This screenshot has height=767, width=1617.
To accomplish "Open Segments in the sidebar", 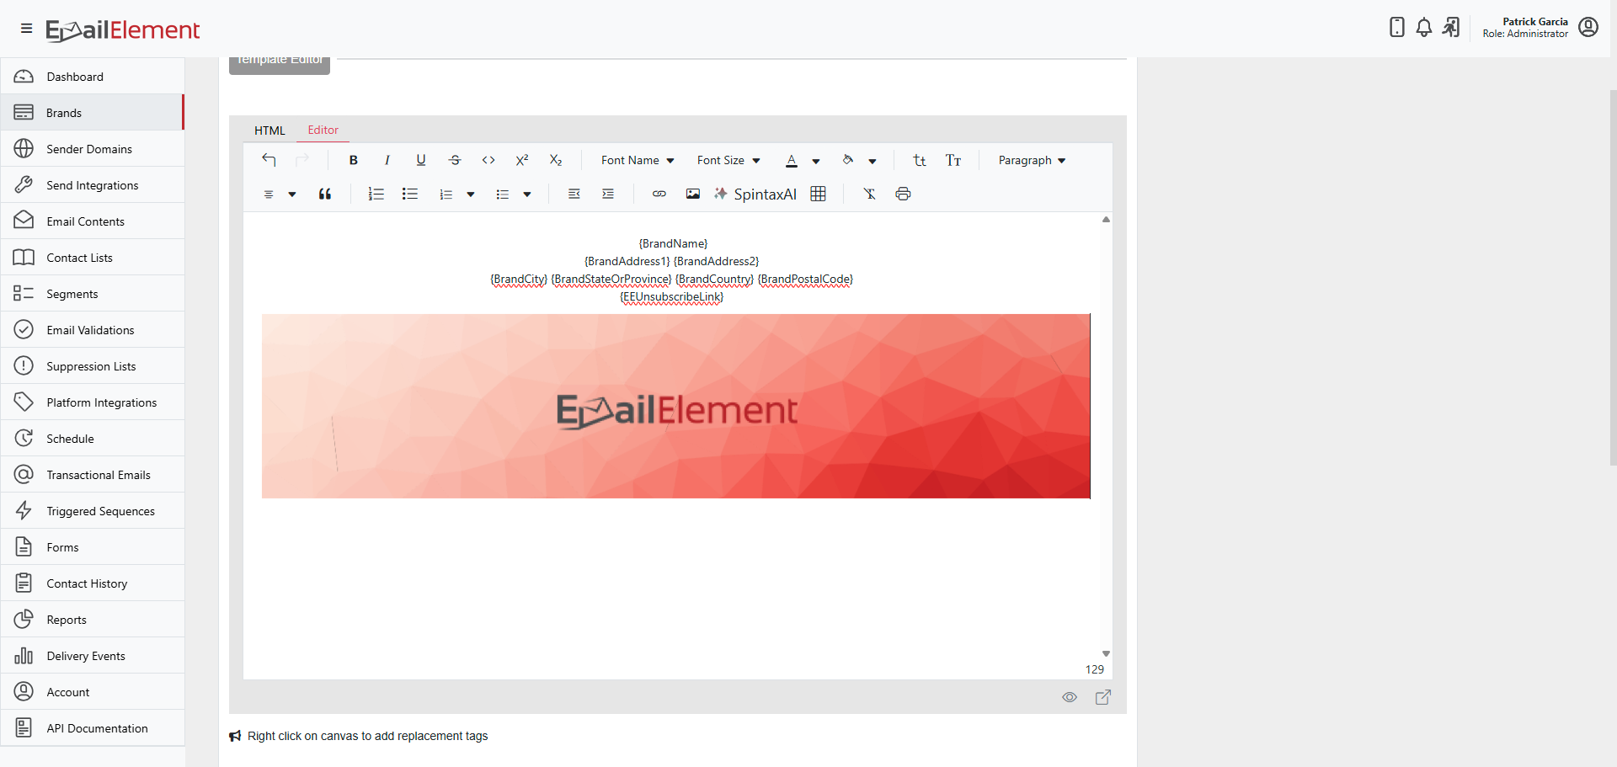I will [x=93, y=294].
